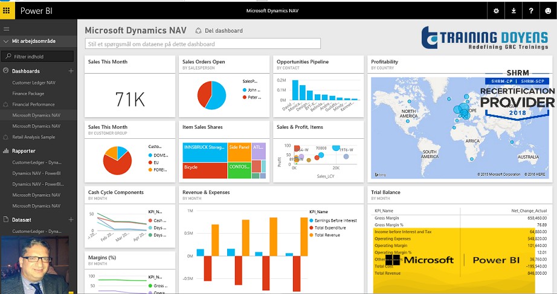Open the app launcher grid icon
Screen dimensions: 557x294
[7, 11]
